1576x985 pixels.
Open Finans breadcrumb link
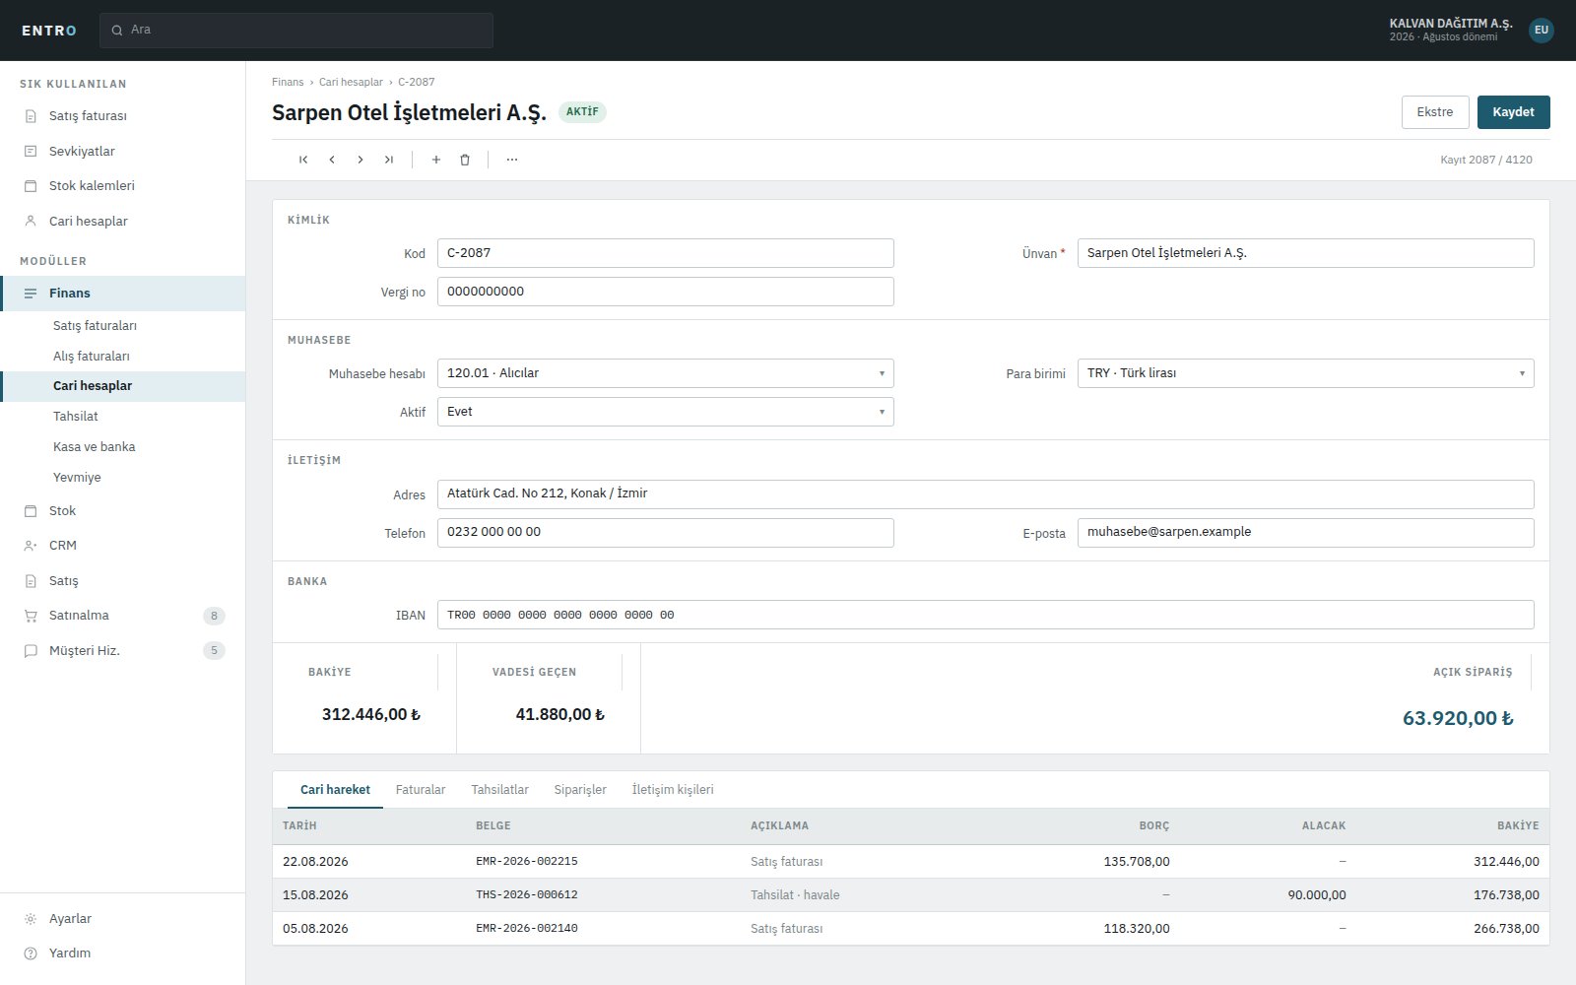pyautogui.click(x=288, y=82)
